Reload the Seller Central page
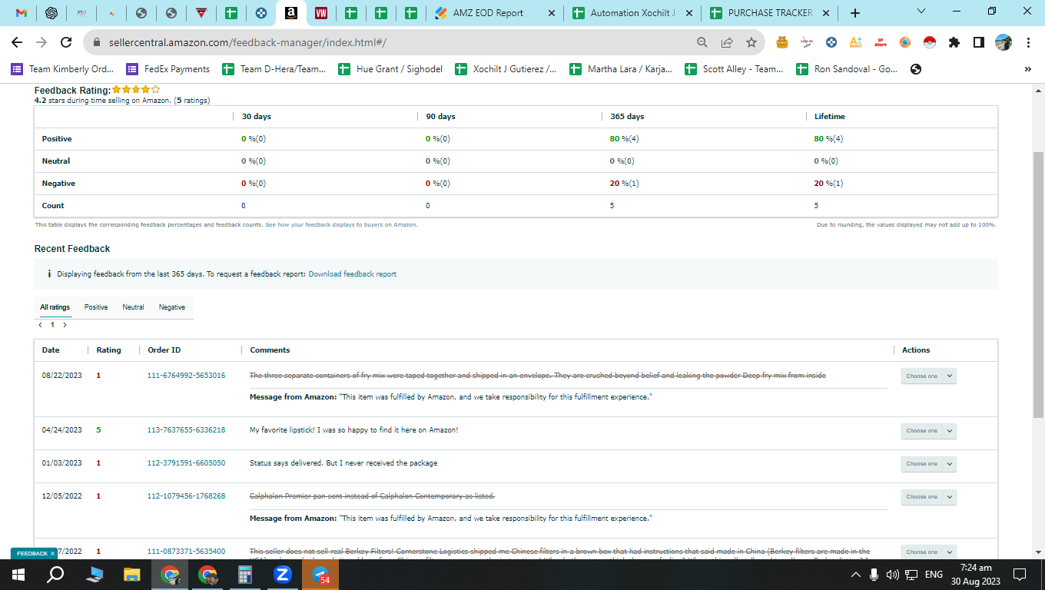The width and height of the screenshot is (1045, 590). pyautogui.click(x=66, y=43)
